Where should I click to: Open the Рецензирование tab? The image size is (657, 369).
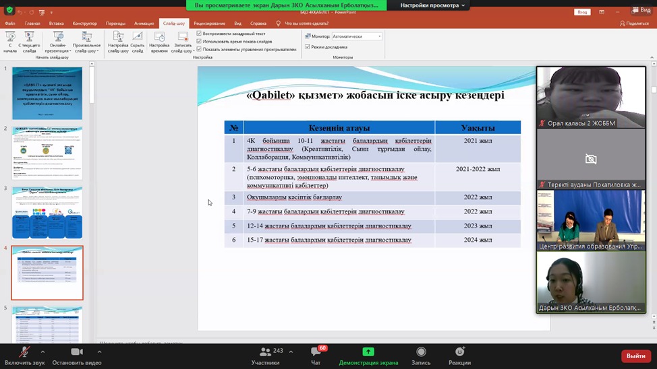point(210,24)
